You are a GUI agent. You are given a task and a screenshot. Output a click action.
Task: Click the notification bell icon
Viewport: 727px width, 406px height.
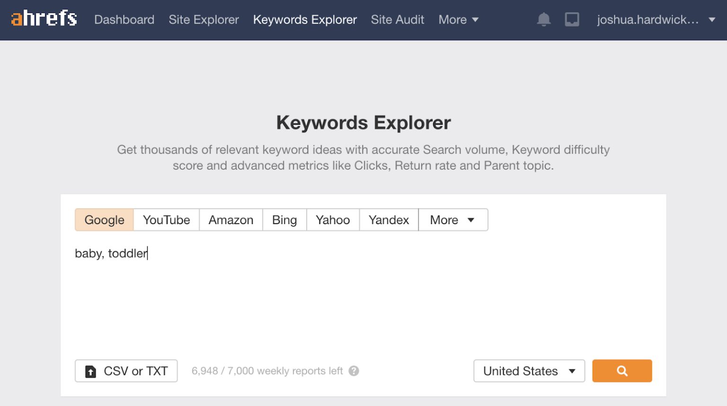[543, 19]
